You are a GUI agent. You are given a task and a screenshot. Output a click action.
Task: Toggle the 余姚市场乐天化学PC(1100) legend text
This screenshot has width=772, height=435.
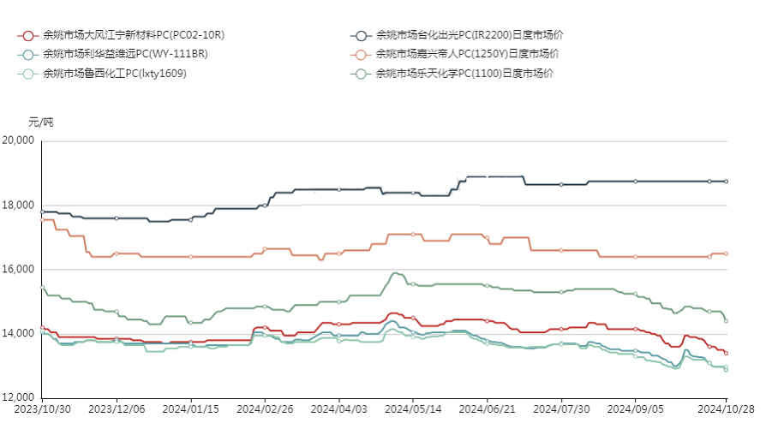click(x=464, y=74)
